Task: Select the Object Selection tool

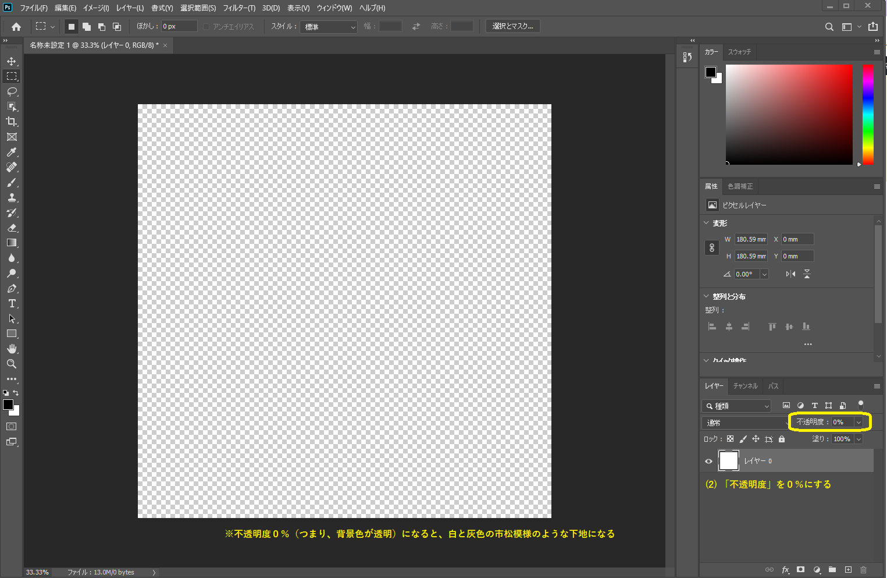Action: click(x=12, y=107)
